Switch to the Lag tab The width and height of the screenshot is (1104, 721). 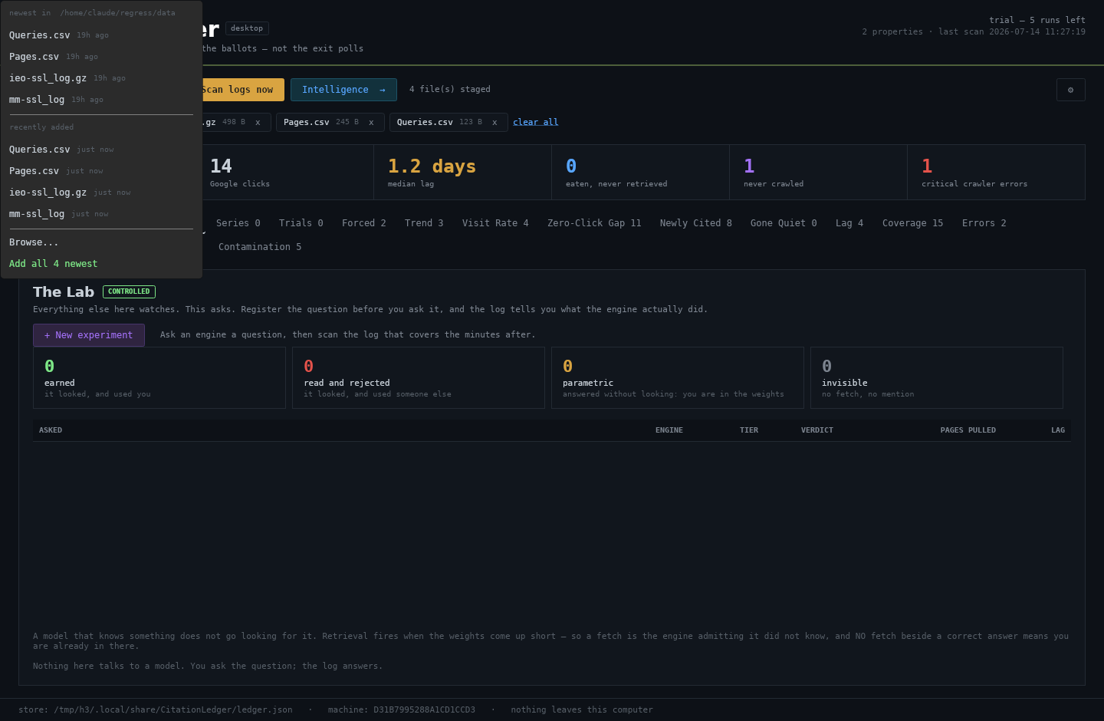(849, 223)
